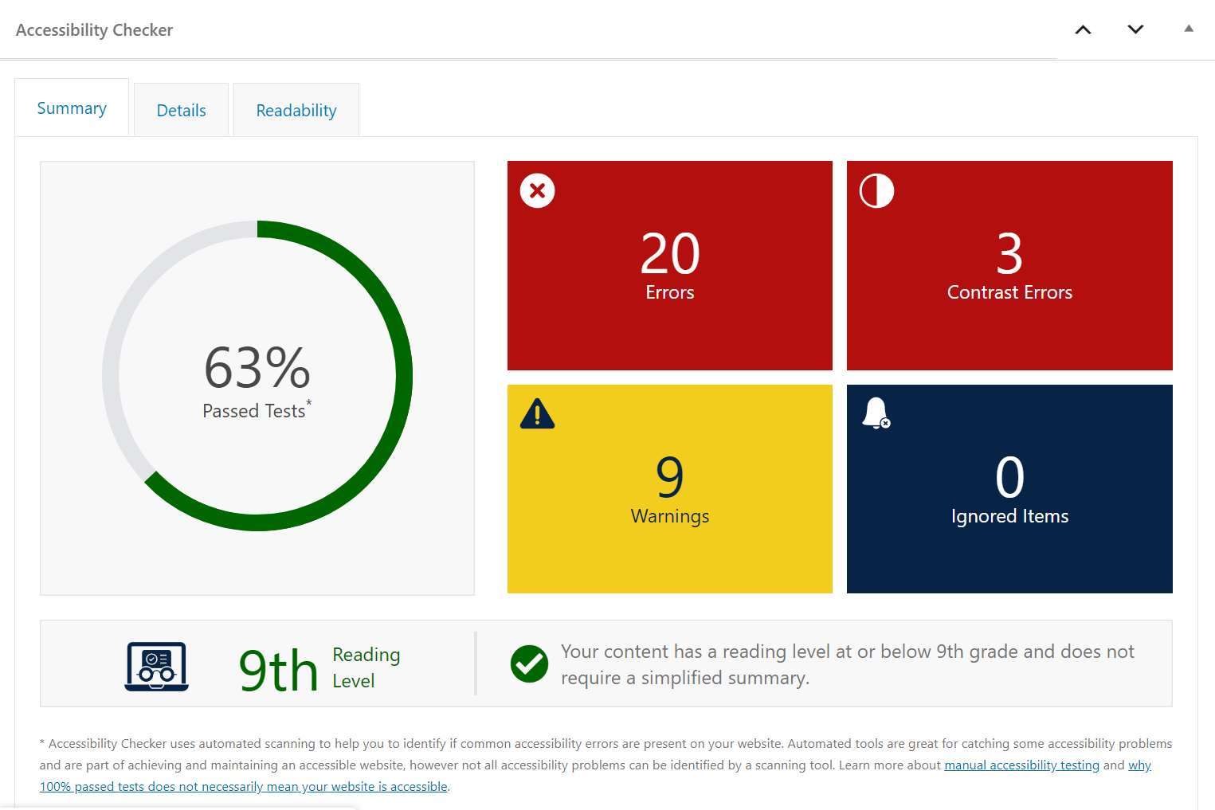Collapse the Accessibility Checker panel

pyautogui.click(x=1188, y=29)
